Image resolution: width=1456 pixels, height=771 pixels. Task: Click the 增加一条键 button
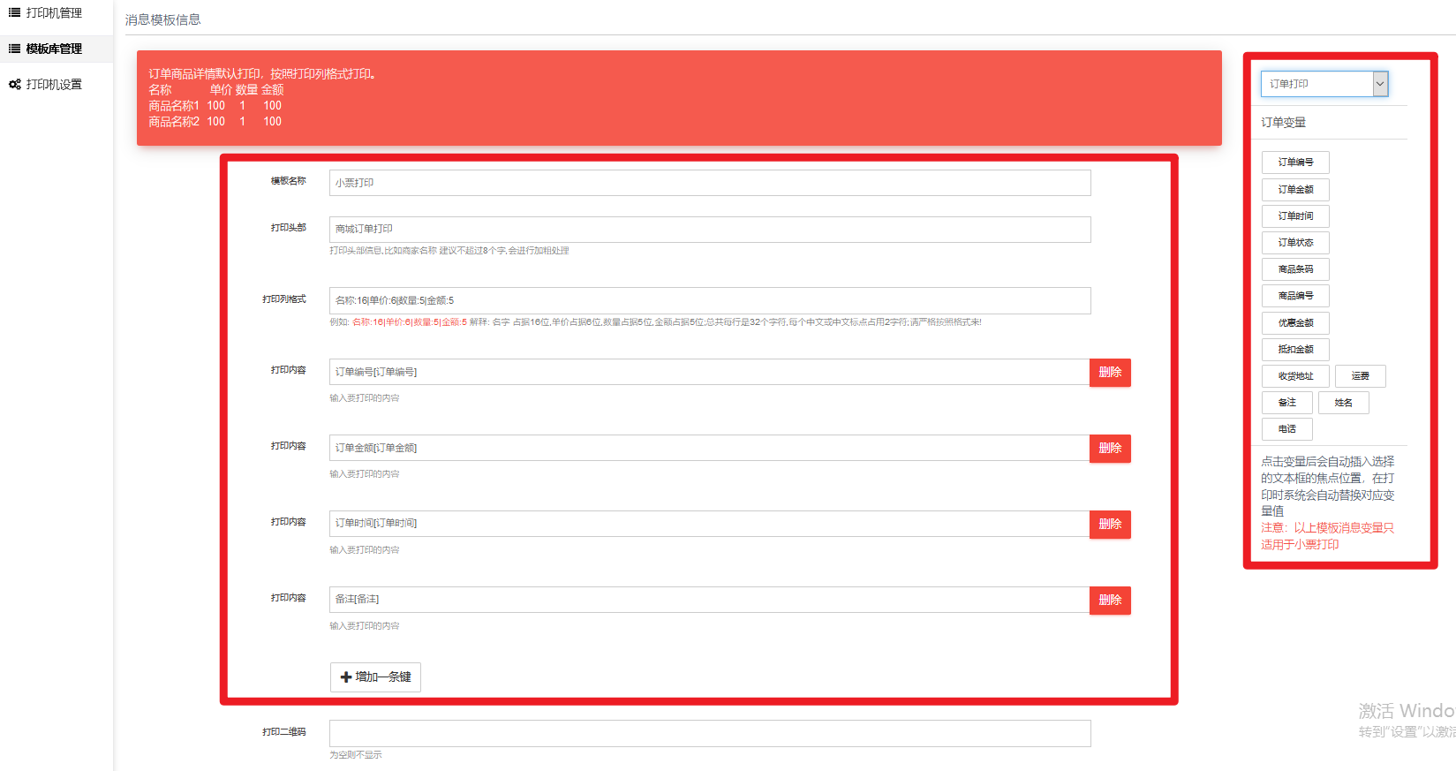point(375,677)
